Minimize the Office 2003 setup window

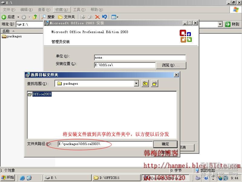pos(185,23)
